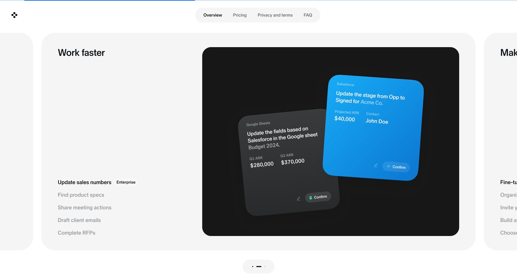Click the $370,000 Q2 ARR value
Viewport: 517px width, 278px height.
pos(293,162)
